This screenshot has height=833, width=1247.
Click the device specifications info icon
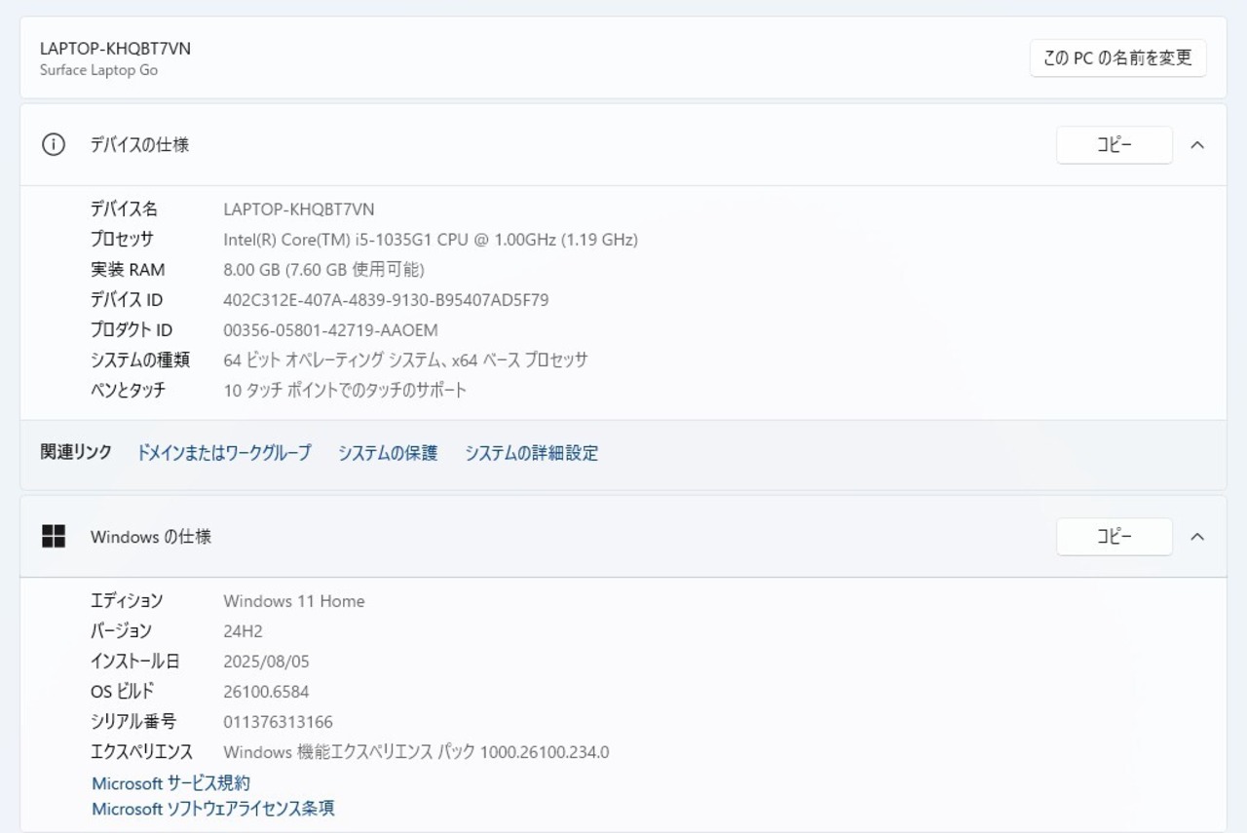click(x=53, y=145)
